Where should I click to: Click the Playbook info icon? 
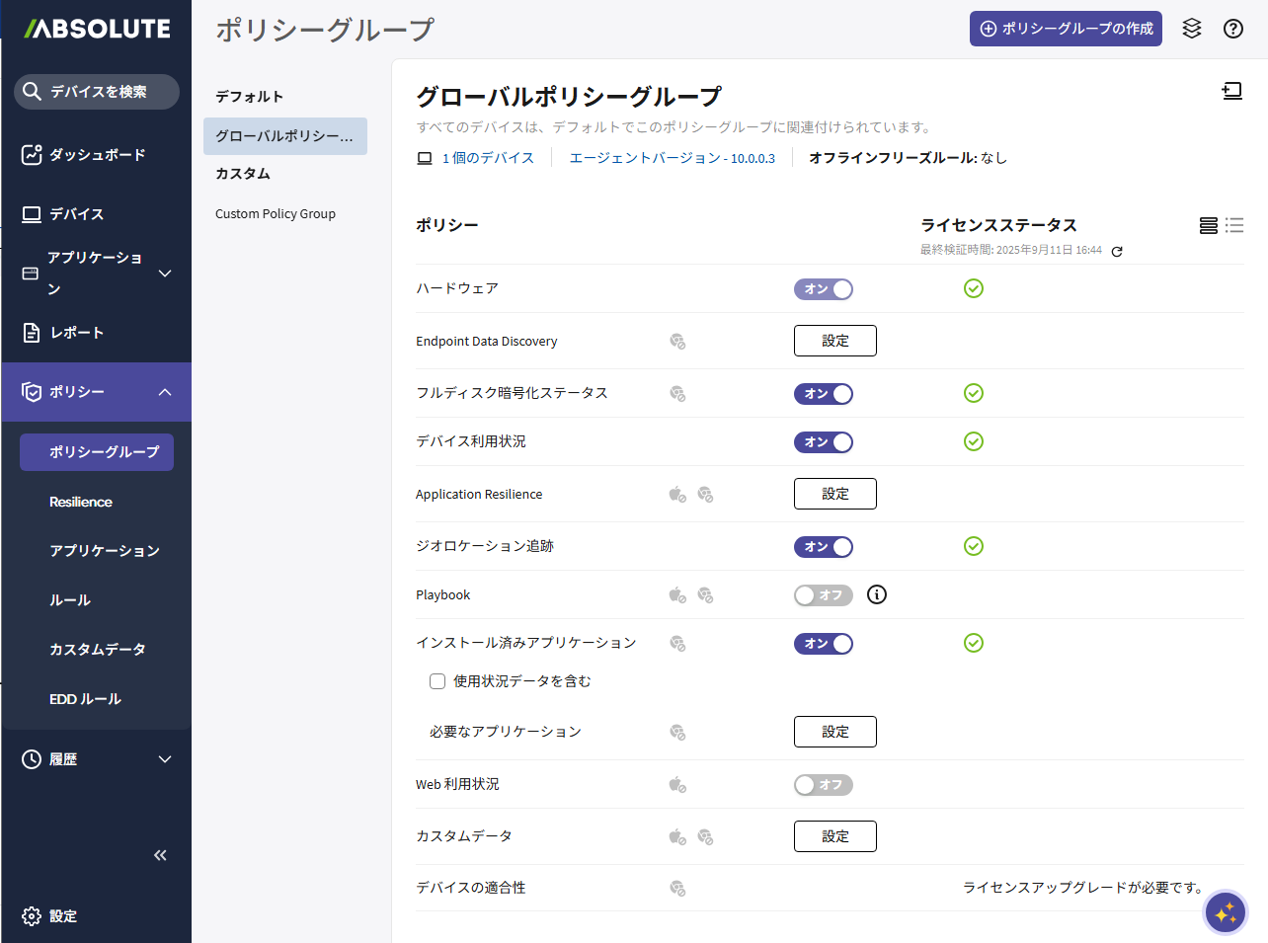pyautogui.click(x=876, y=594)
